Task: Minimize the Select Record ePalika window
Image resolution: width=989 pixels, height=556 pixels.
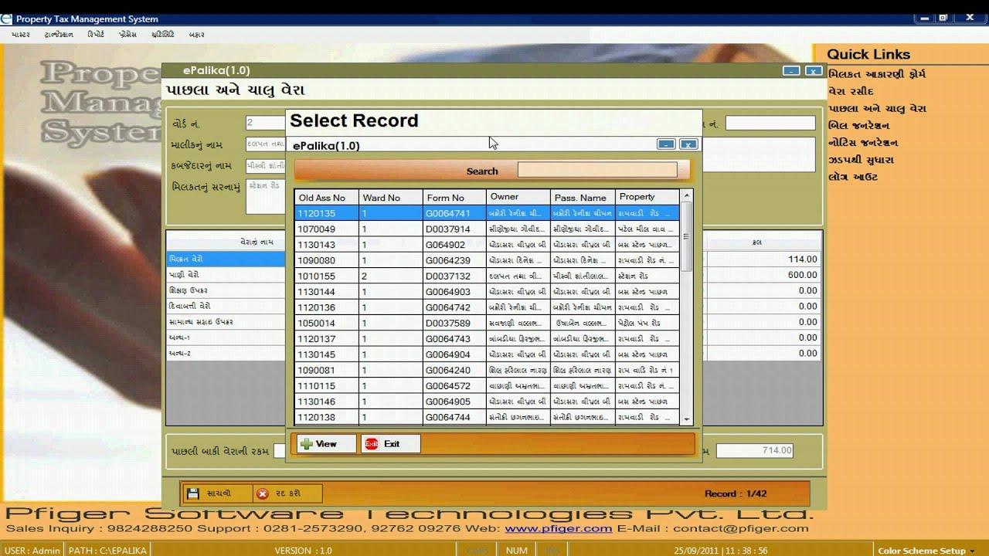Action: point(666,144)
